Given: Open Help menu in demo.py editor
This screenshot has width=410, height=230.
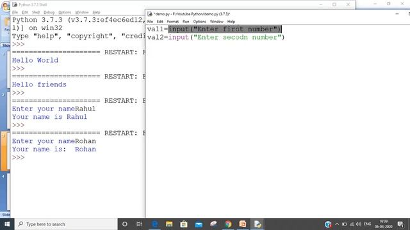Looking at the screenshot, I should click(x=231, y=22).
